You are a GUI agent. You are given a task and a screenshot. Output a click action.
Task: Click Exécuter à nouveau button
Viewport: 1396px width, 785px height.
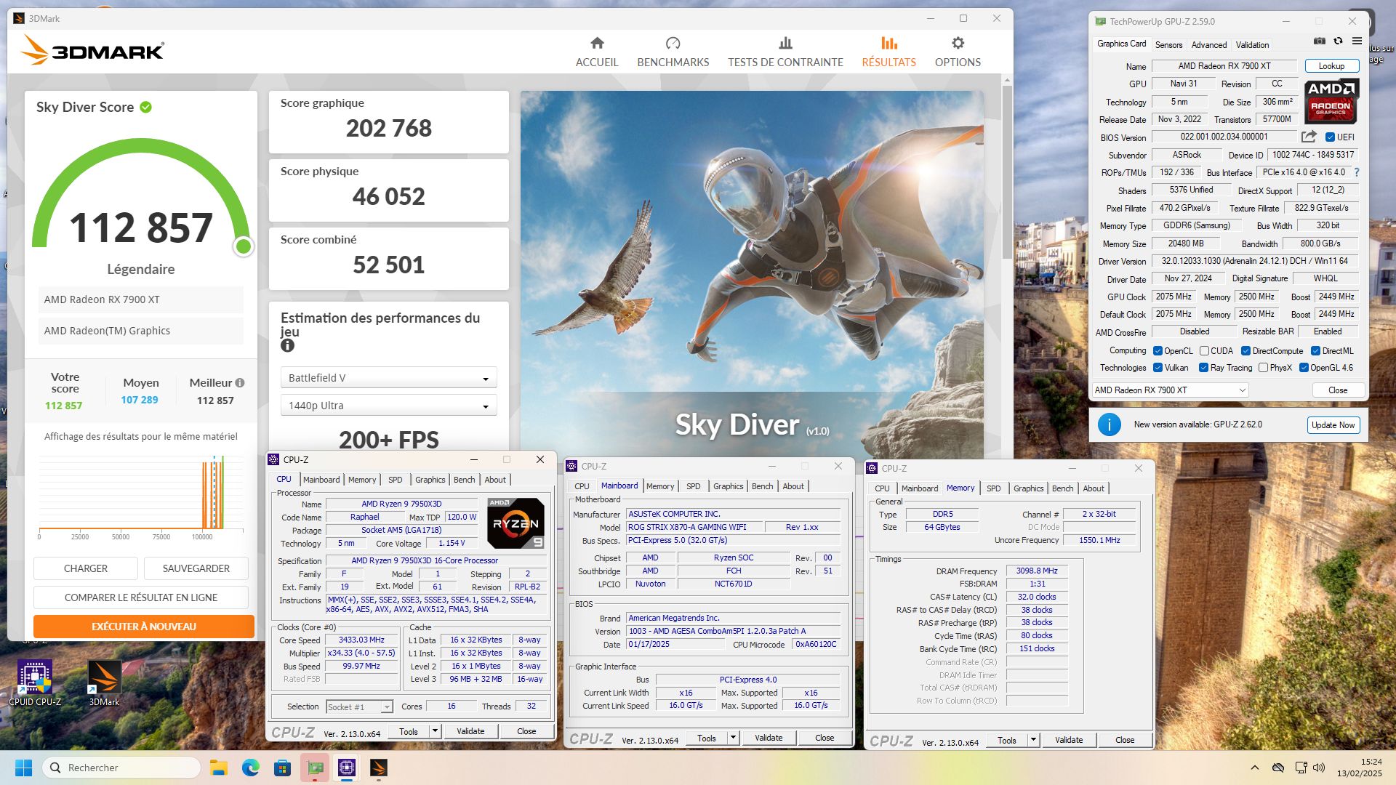point(144,627)
